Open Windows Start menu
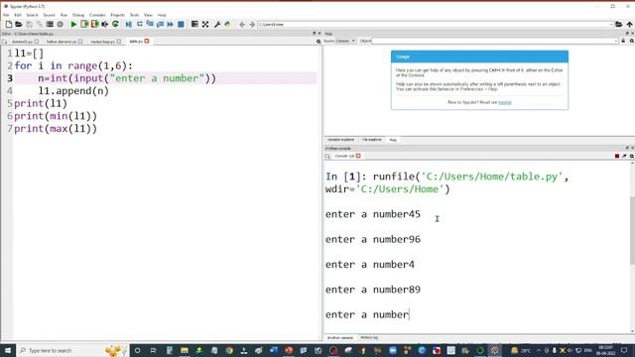The height and width of the screenshot is (357, 635). (8, 350)
